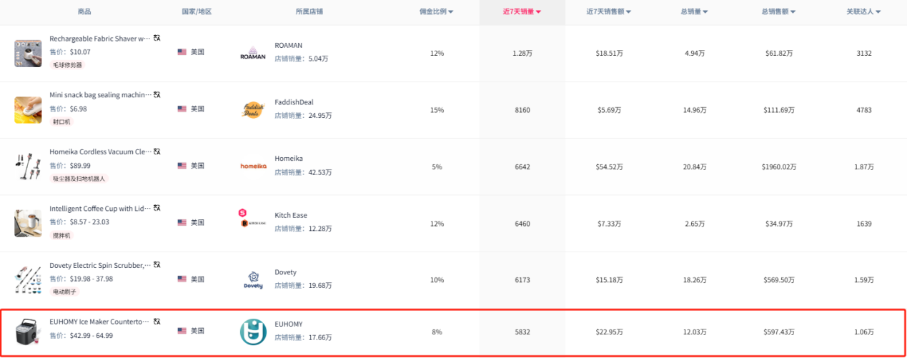Click the ROAMAN store logo
The height and width of the screenshot is (358, 907).
[x=252, y=53]
